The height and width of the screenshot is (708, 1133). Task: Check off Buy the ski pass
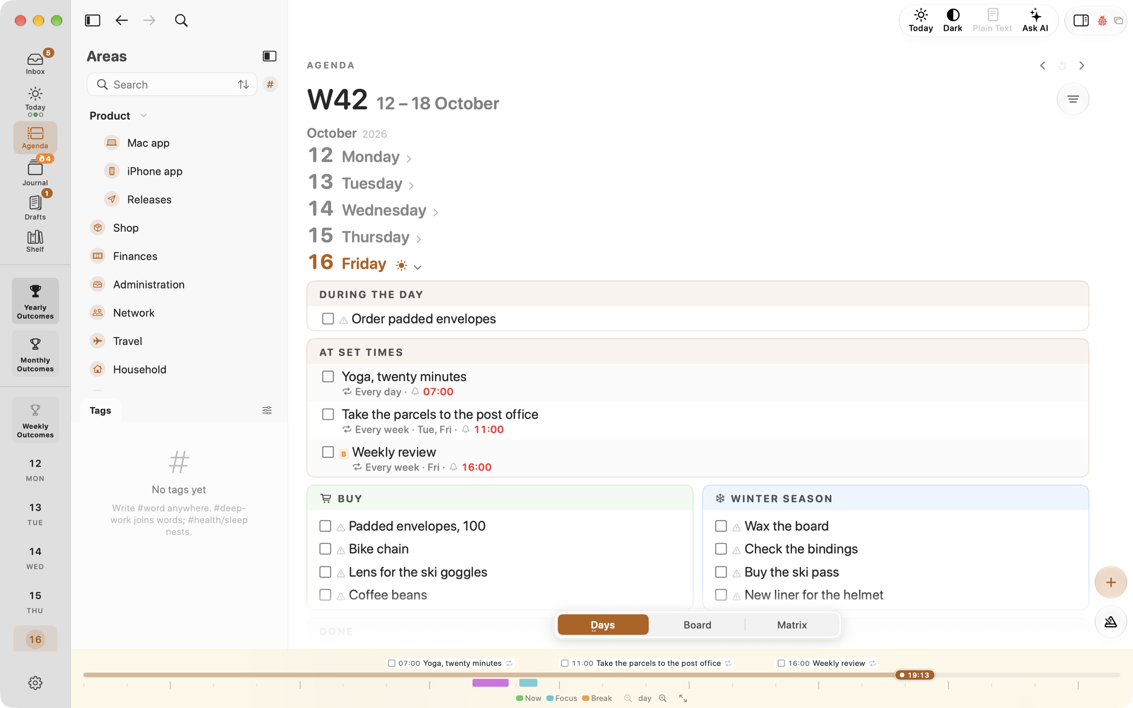pos(721,572)
